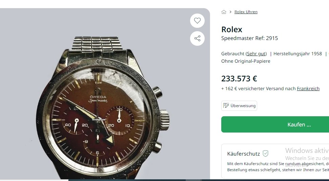Click the Rolex listing title

232,29
